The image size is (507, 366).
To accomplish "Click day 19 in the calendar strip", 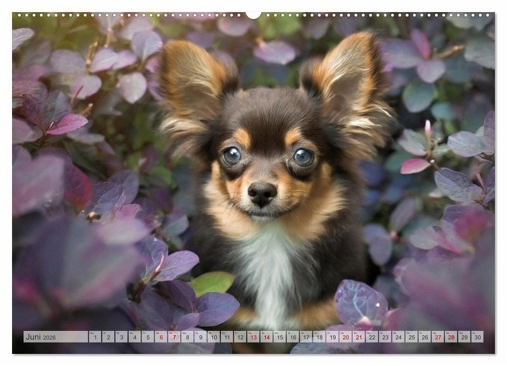I will pos(332,337).
